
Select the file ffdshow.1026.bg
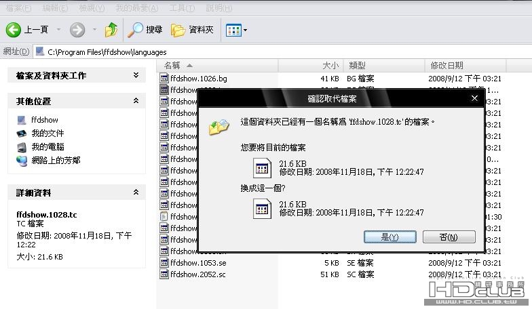click(x=199, y=79)
